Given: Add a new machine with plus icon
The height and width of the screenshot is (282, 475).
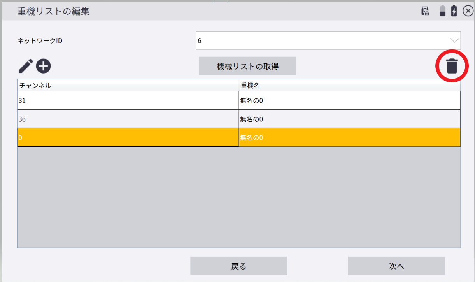Looking at the screenshot, I should [x=44, y=67].
